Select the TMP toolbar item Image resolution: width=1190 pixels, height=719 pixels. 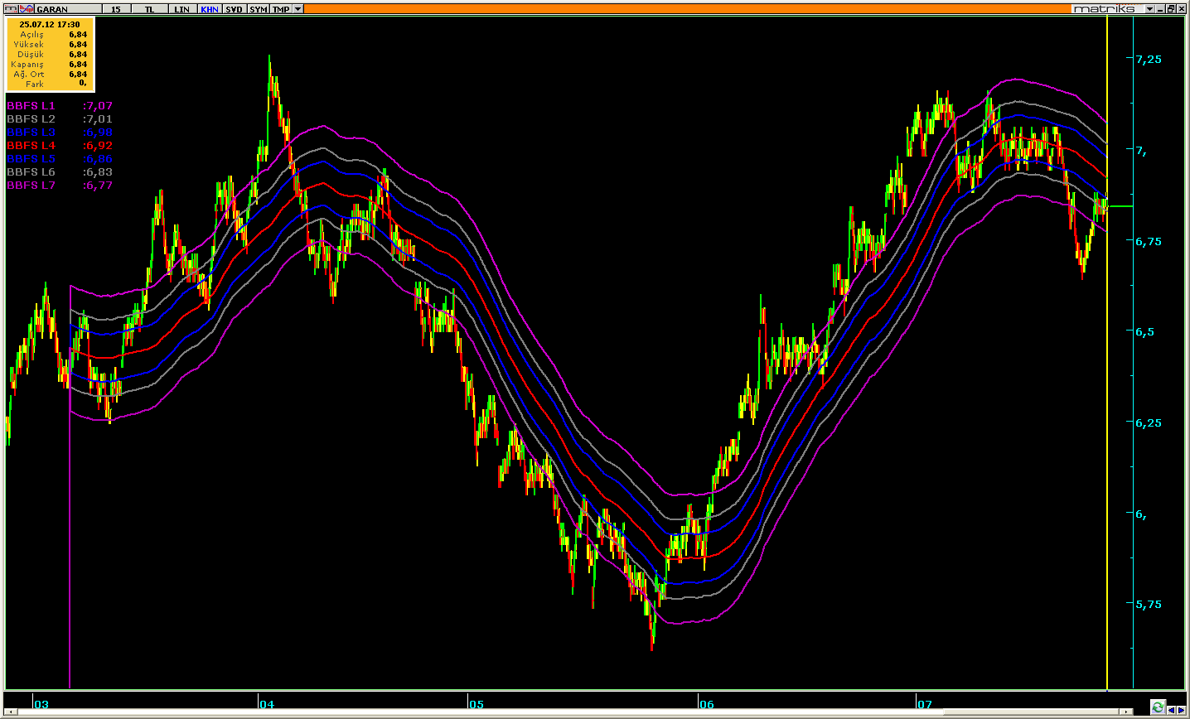tap(281, 9)
